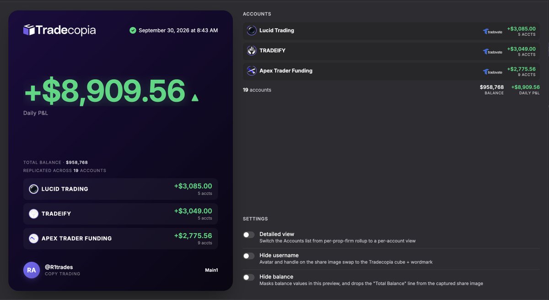The height and width of the screenshot is (300, 549).
Task: Click the $958,768 BALANCE total
Action: 492,90
